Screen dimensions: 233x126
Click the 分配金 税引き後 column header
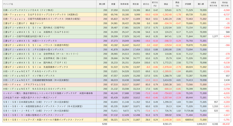click(213, 4)
